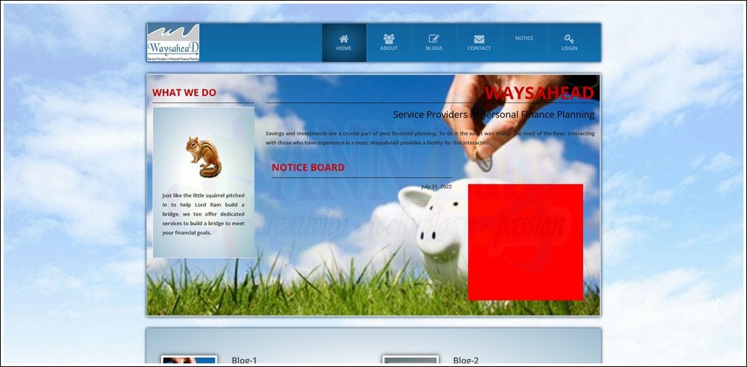Click the large WAYSAHEAD title
This screenshot has height=367, width=747.
point(539,93)
